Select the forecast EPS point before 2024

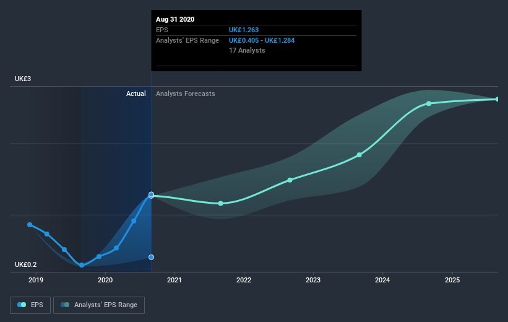(359, 155)
